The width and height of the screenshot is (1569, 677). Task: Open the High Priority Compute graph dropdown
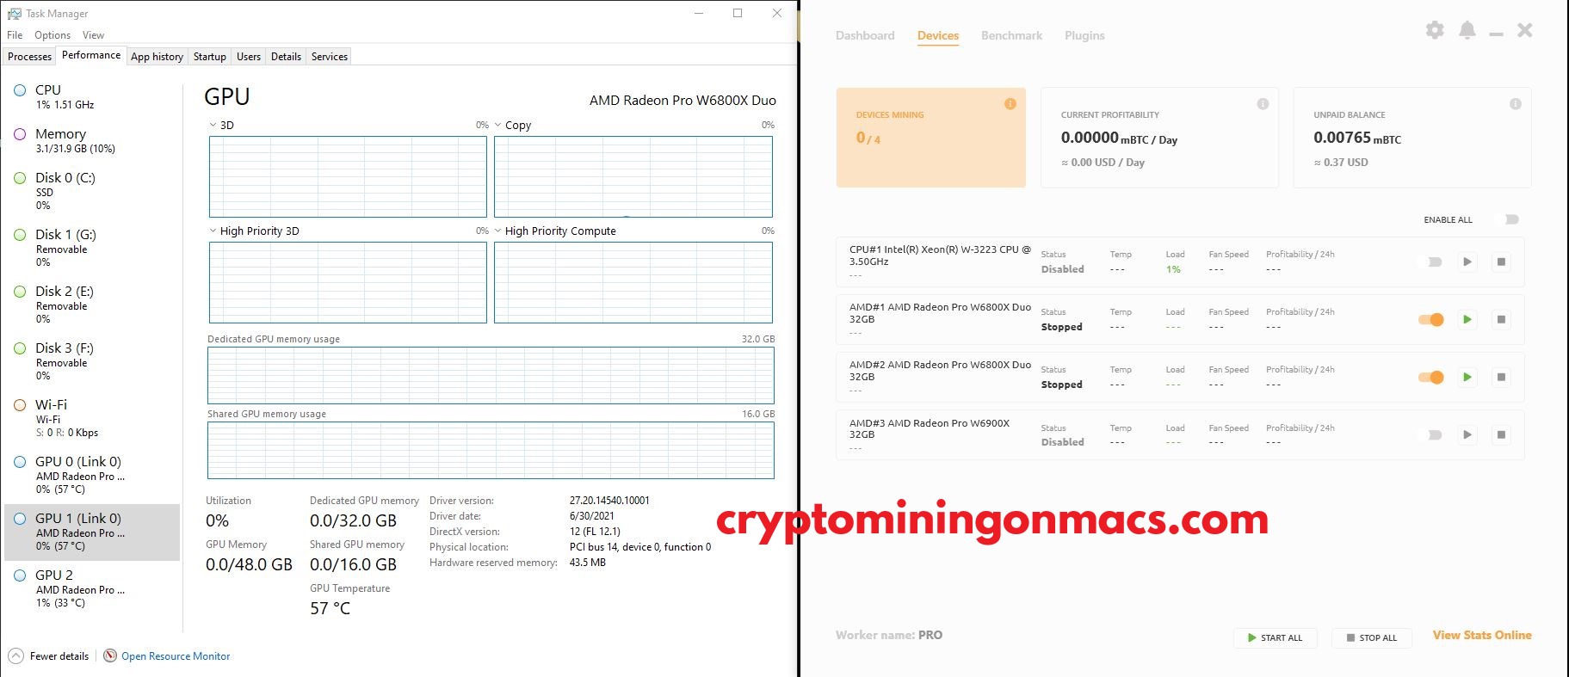(498, 231)
